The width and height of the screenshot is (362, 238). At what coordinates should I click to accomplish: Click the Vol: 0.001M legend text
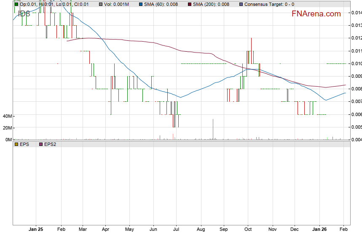pyautogui.click(x=118, y=4)
